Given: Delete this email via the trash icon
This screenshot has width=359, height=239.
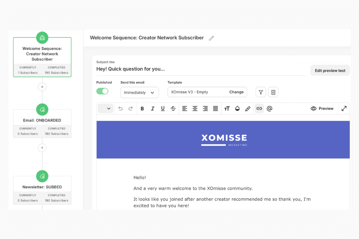Looking at the screenshot, I should pos(273,92).
